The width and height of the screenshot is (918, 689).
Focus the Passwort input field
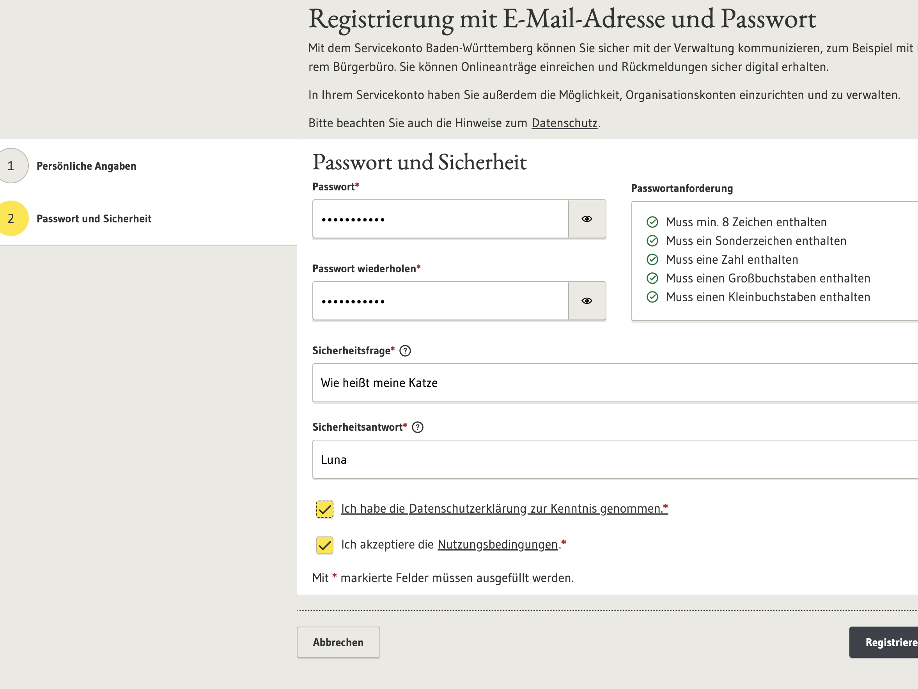tap(440, 219)
